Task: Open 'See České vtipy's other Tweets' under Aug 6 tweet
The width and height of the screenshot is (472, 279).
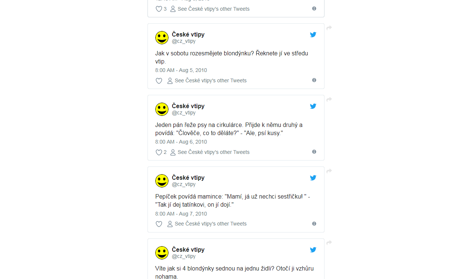Action: 210,152
